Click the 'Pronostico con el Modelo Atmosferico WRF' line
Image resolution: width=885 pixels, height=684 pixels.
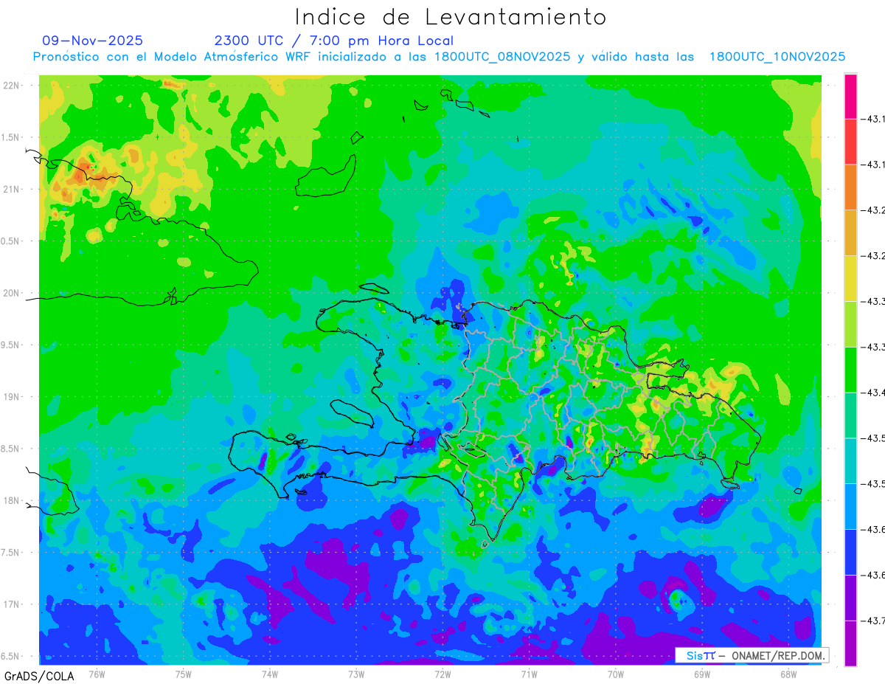(x=439, y=57)
